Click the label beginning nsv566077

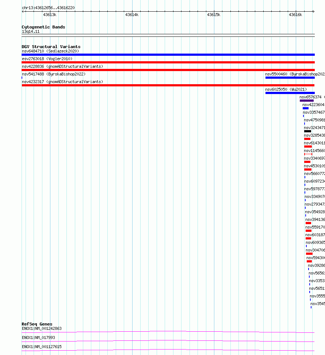tap(315, 173)
